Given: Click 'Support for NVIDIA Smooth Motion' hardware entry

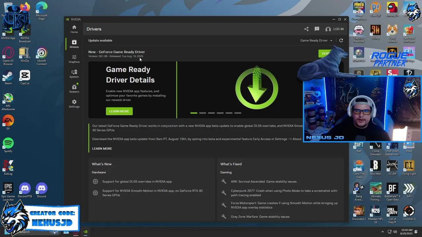Looking at the screenshot, I should [152, 193].
